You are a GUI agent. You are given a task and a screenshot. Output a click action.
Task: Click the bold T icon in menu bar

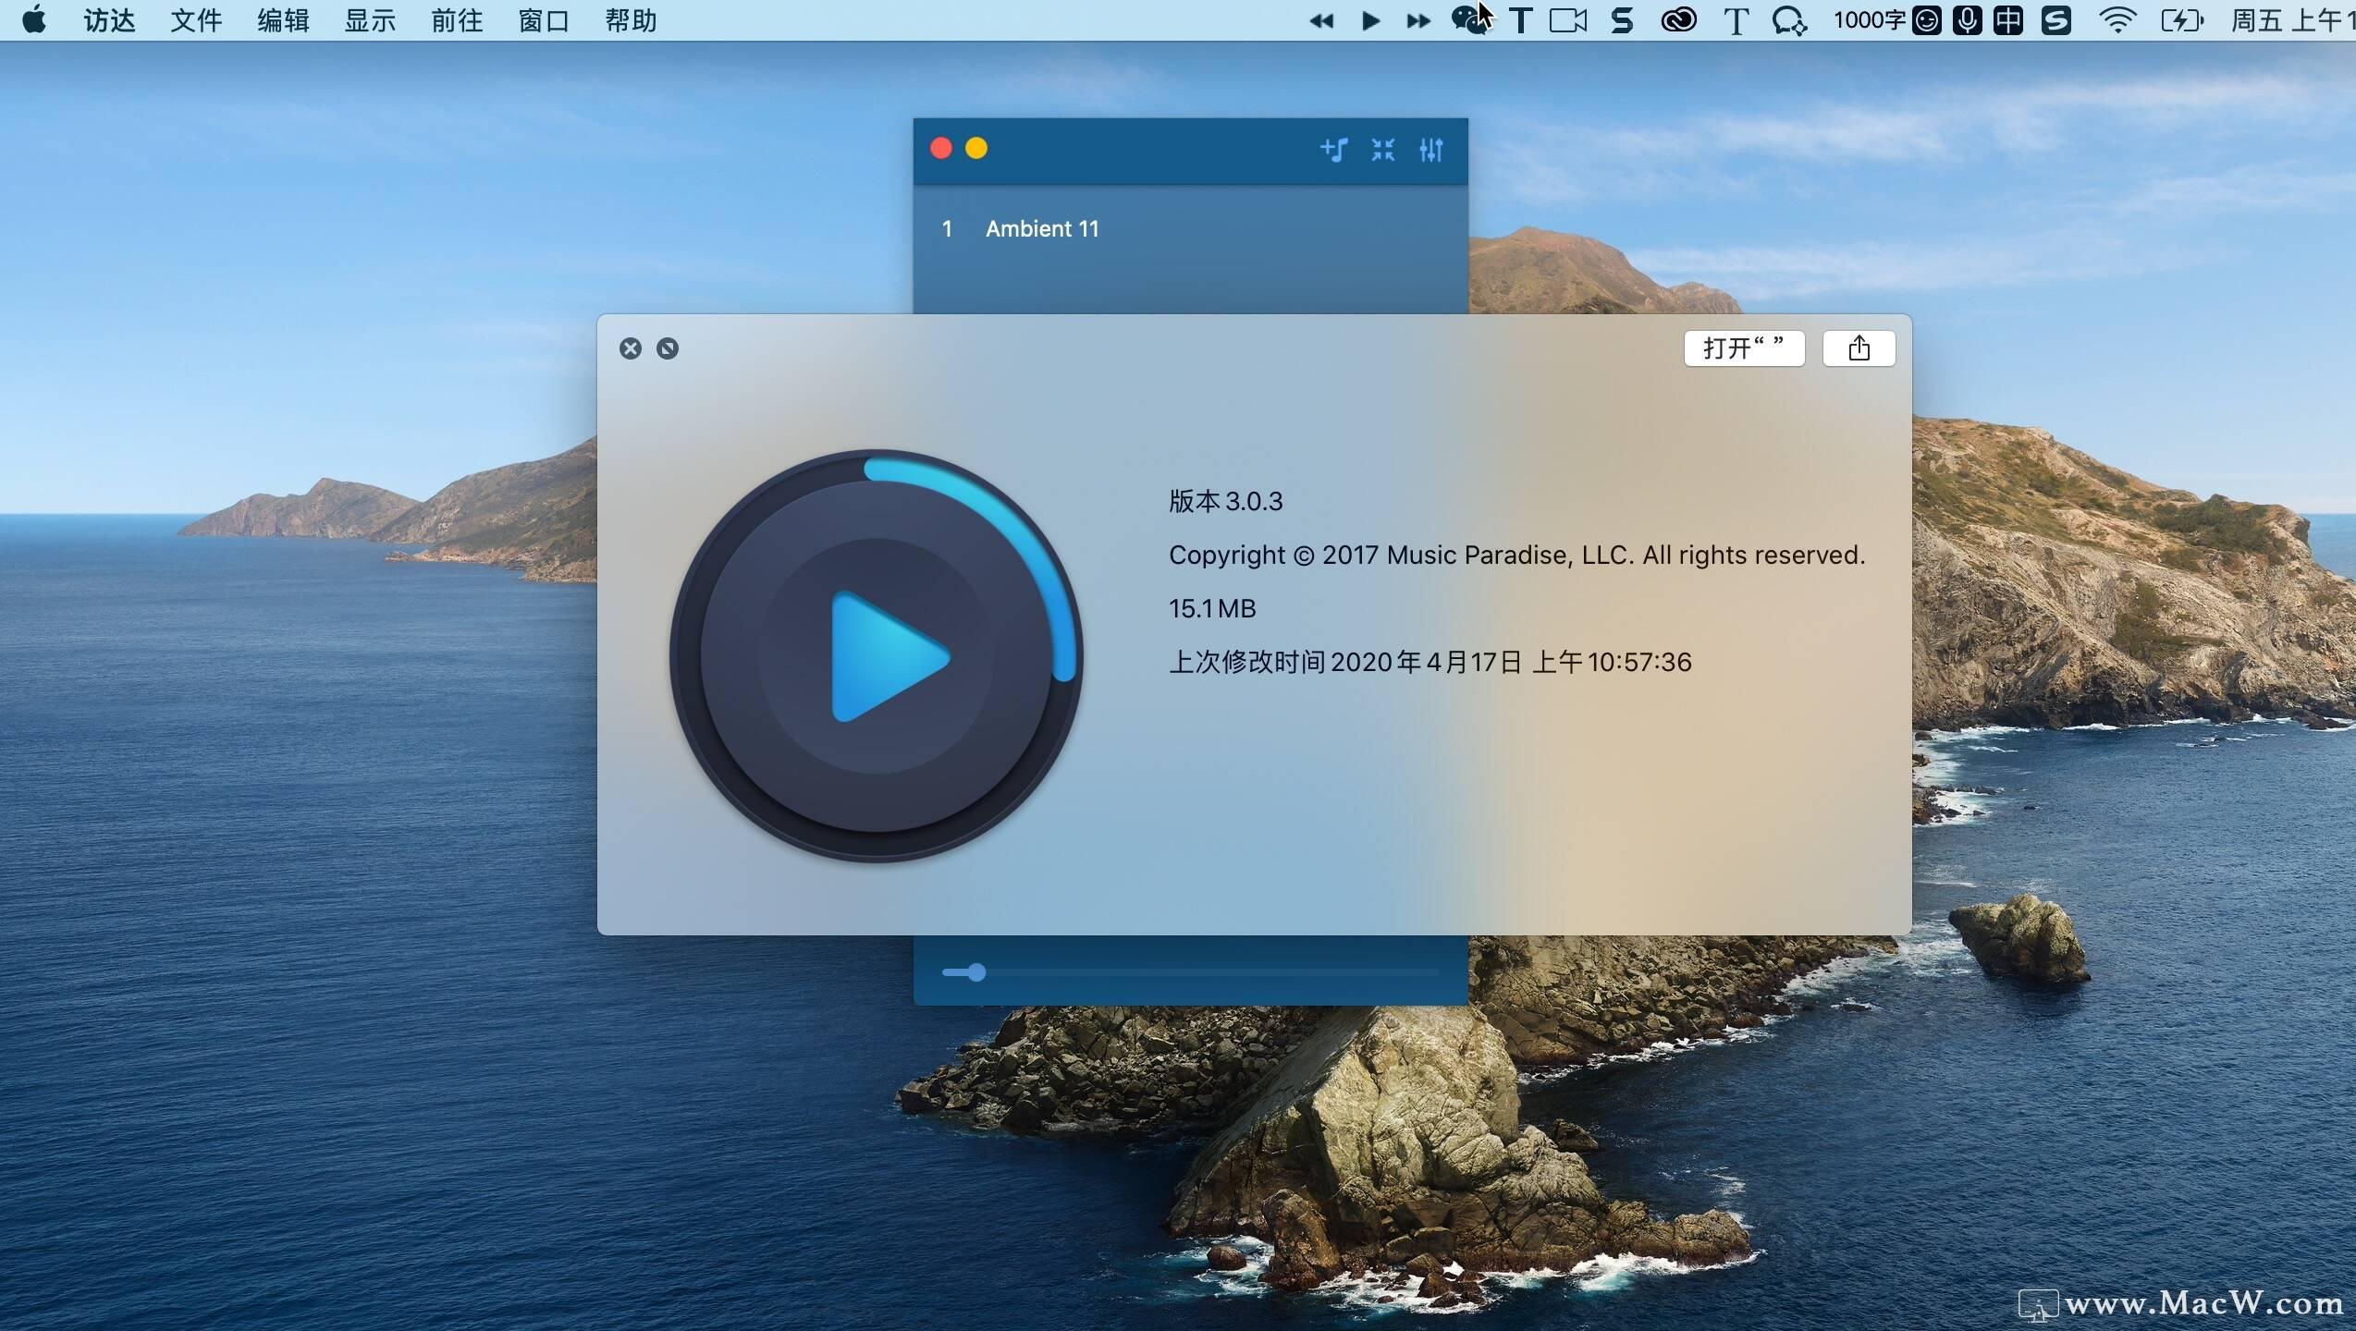click(x=1520, y=20)
